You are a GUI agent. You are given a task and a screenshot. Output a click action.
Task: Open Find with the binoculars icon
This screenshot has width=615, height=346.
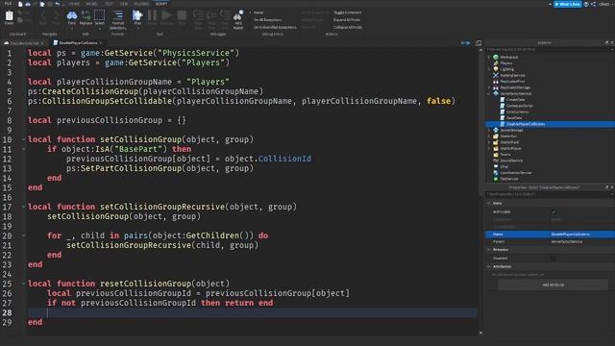tap(72, 16)
